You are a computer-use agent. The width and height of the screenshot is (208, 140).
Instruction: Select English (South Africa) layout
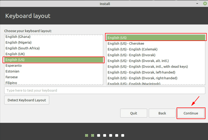[54, 48]
